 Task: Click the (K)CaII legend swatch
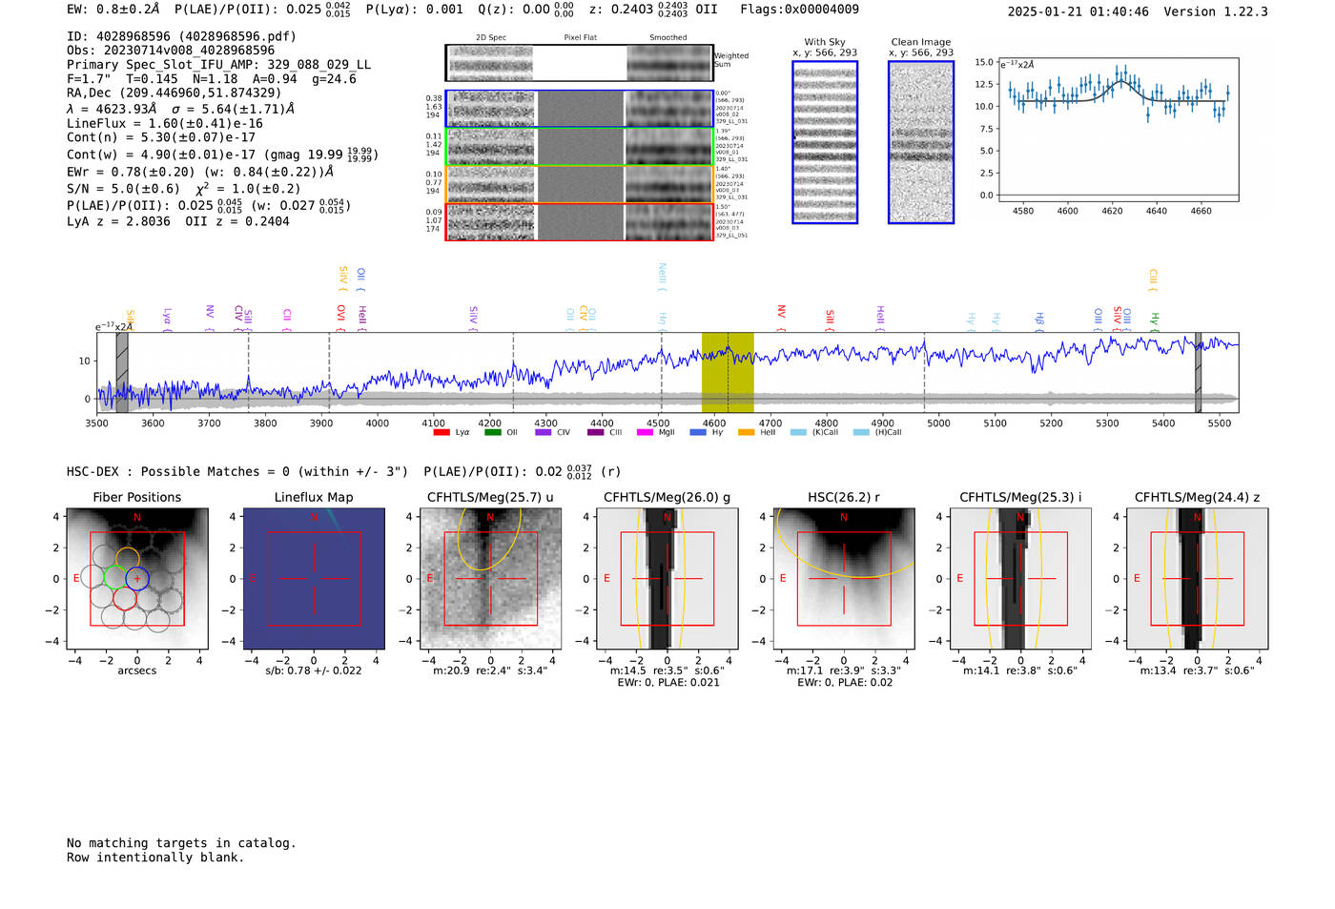pos(798,432)
